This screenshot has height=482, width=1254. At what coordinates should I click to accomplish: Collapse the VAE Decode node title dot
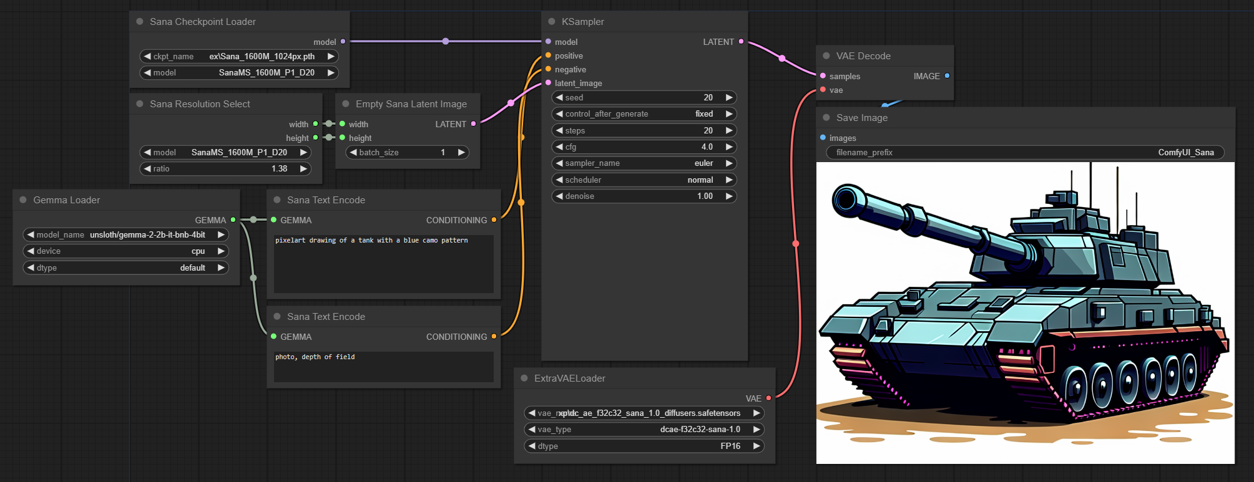point(826,56)
